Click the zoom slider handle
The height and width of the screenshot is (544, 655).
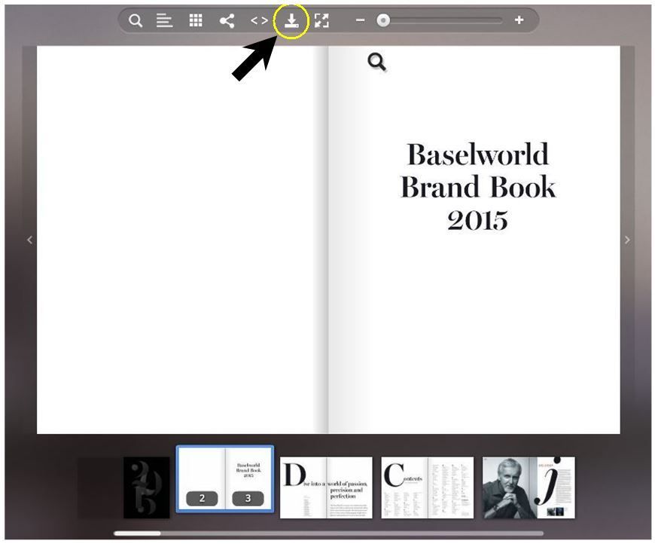coord(383,20)
